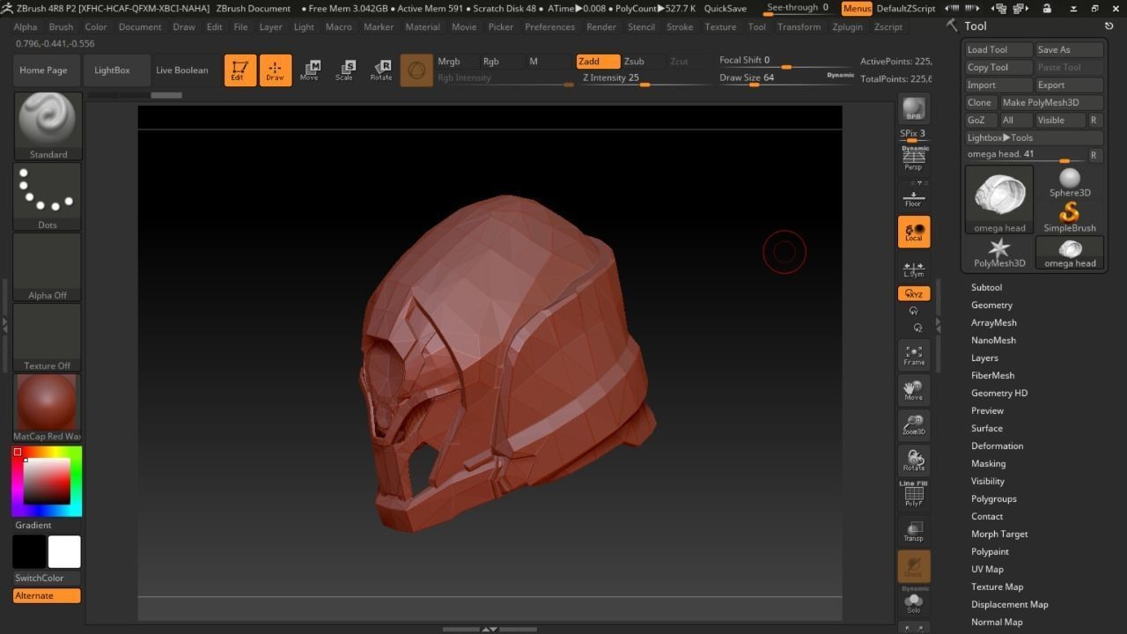Viewport: 1127px width, 634px height.
Task: Select the SimpleBrush tool
Action: (x=1070, y=217)
